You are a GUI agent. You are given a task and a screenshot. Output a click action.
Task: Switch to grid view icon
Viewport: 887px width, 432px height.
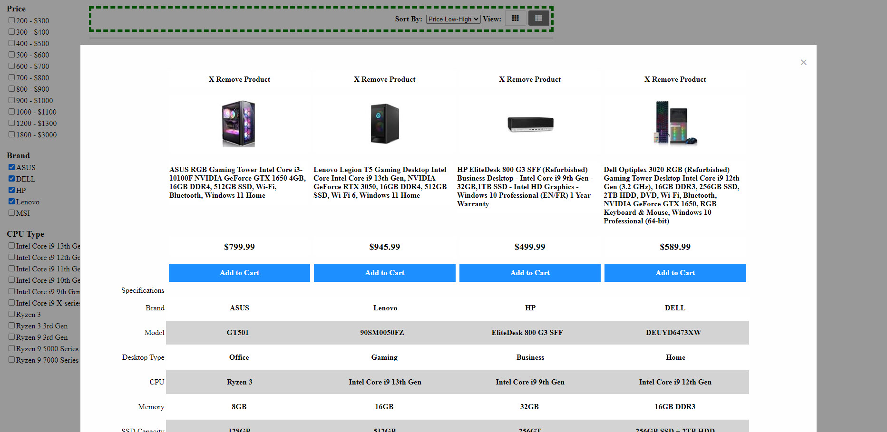[x=515, y=19]
